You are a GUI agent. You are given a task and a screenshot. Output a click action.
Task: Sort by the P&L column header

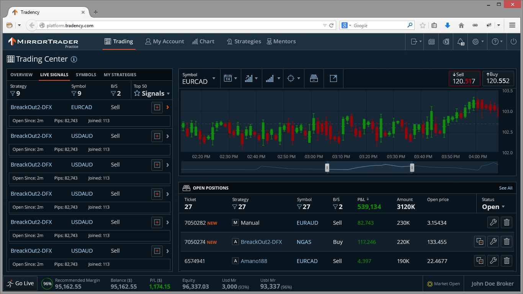pyautogui.click(x=363, y=199)
